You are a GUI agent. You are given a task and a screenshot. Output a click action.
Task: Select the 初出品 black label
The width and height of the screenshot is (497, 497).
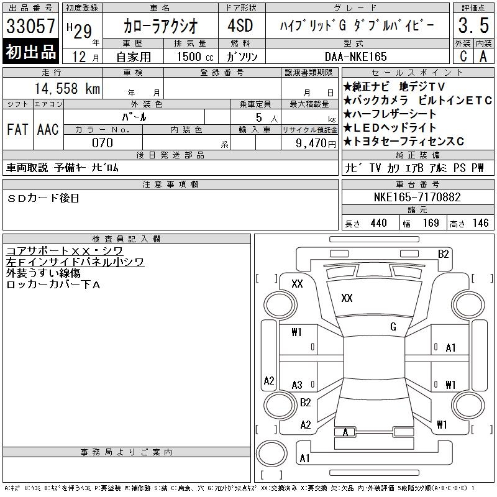tap(30, 52)
